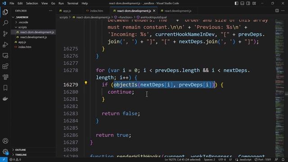This screenshot has height=162, width=288.
Task: Click <function> breadcrumb segment
Action: [123, 17]
